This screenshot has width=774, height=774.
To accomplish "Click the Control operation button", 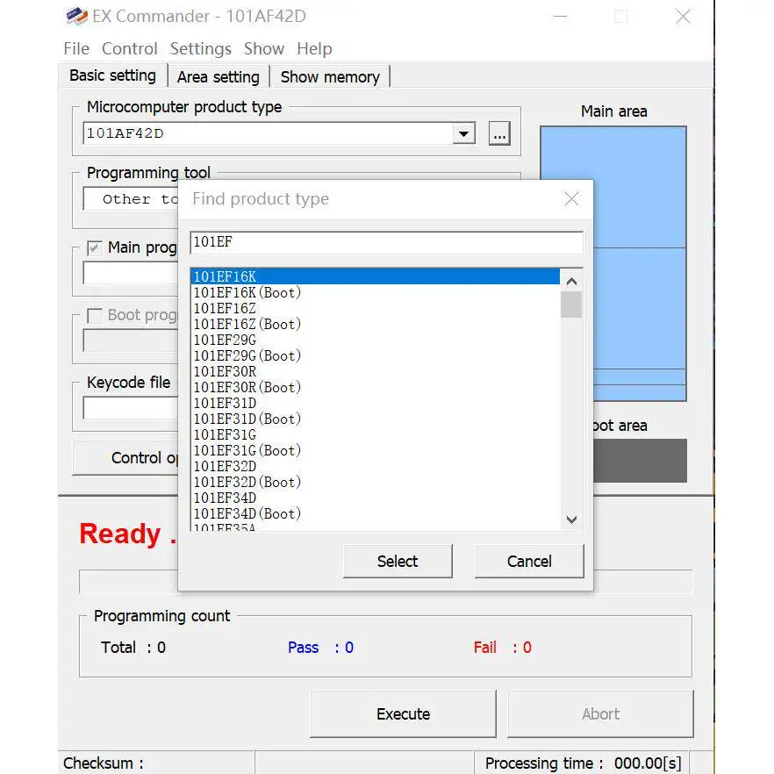I will click(x=125, y=458).
